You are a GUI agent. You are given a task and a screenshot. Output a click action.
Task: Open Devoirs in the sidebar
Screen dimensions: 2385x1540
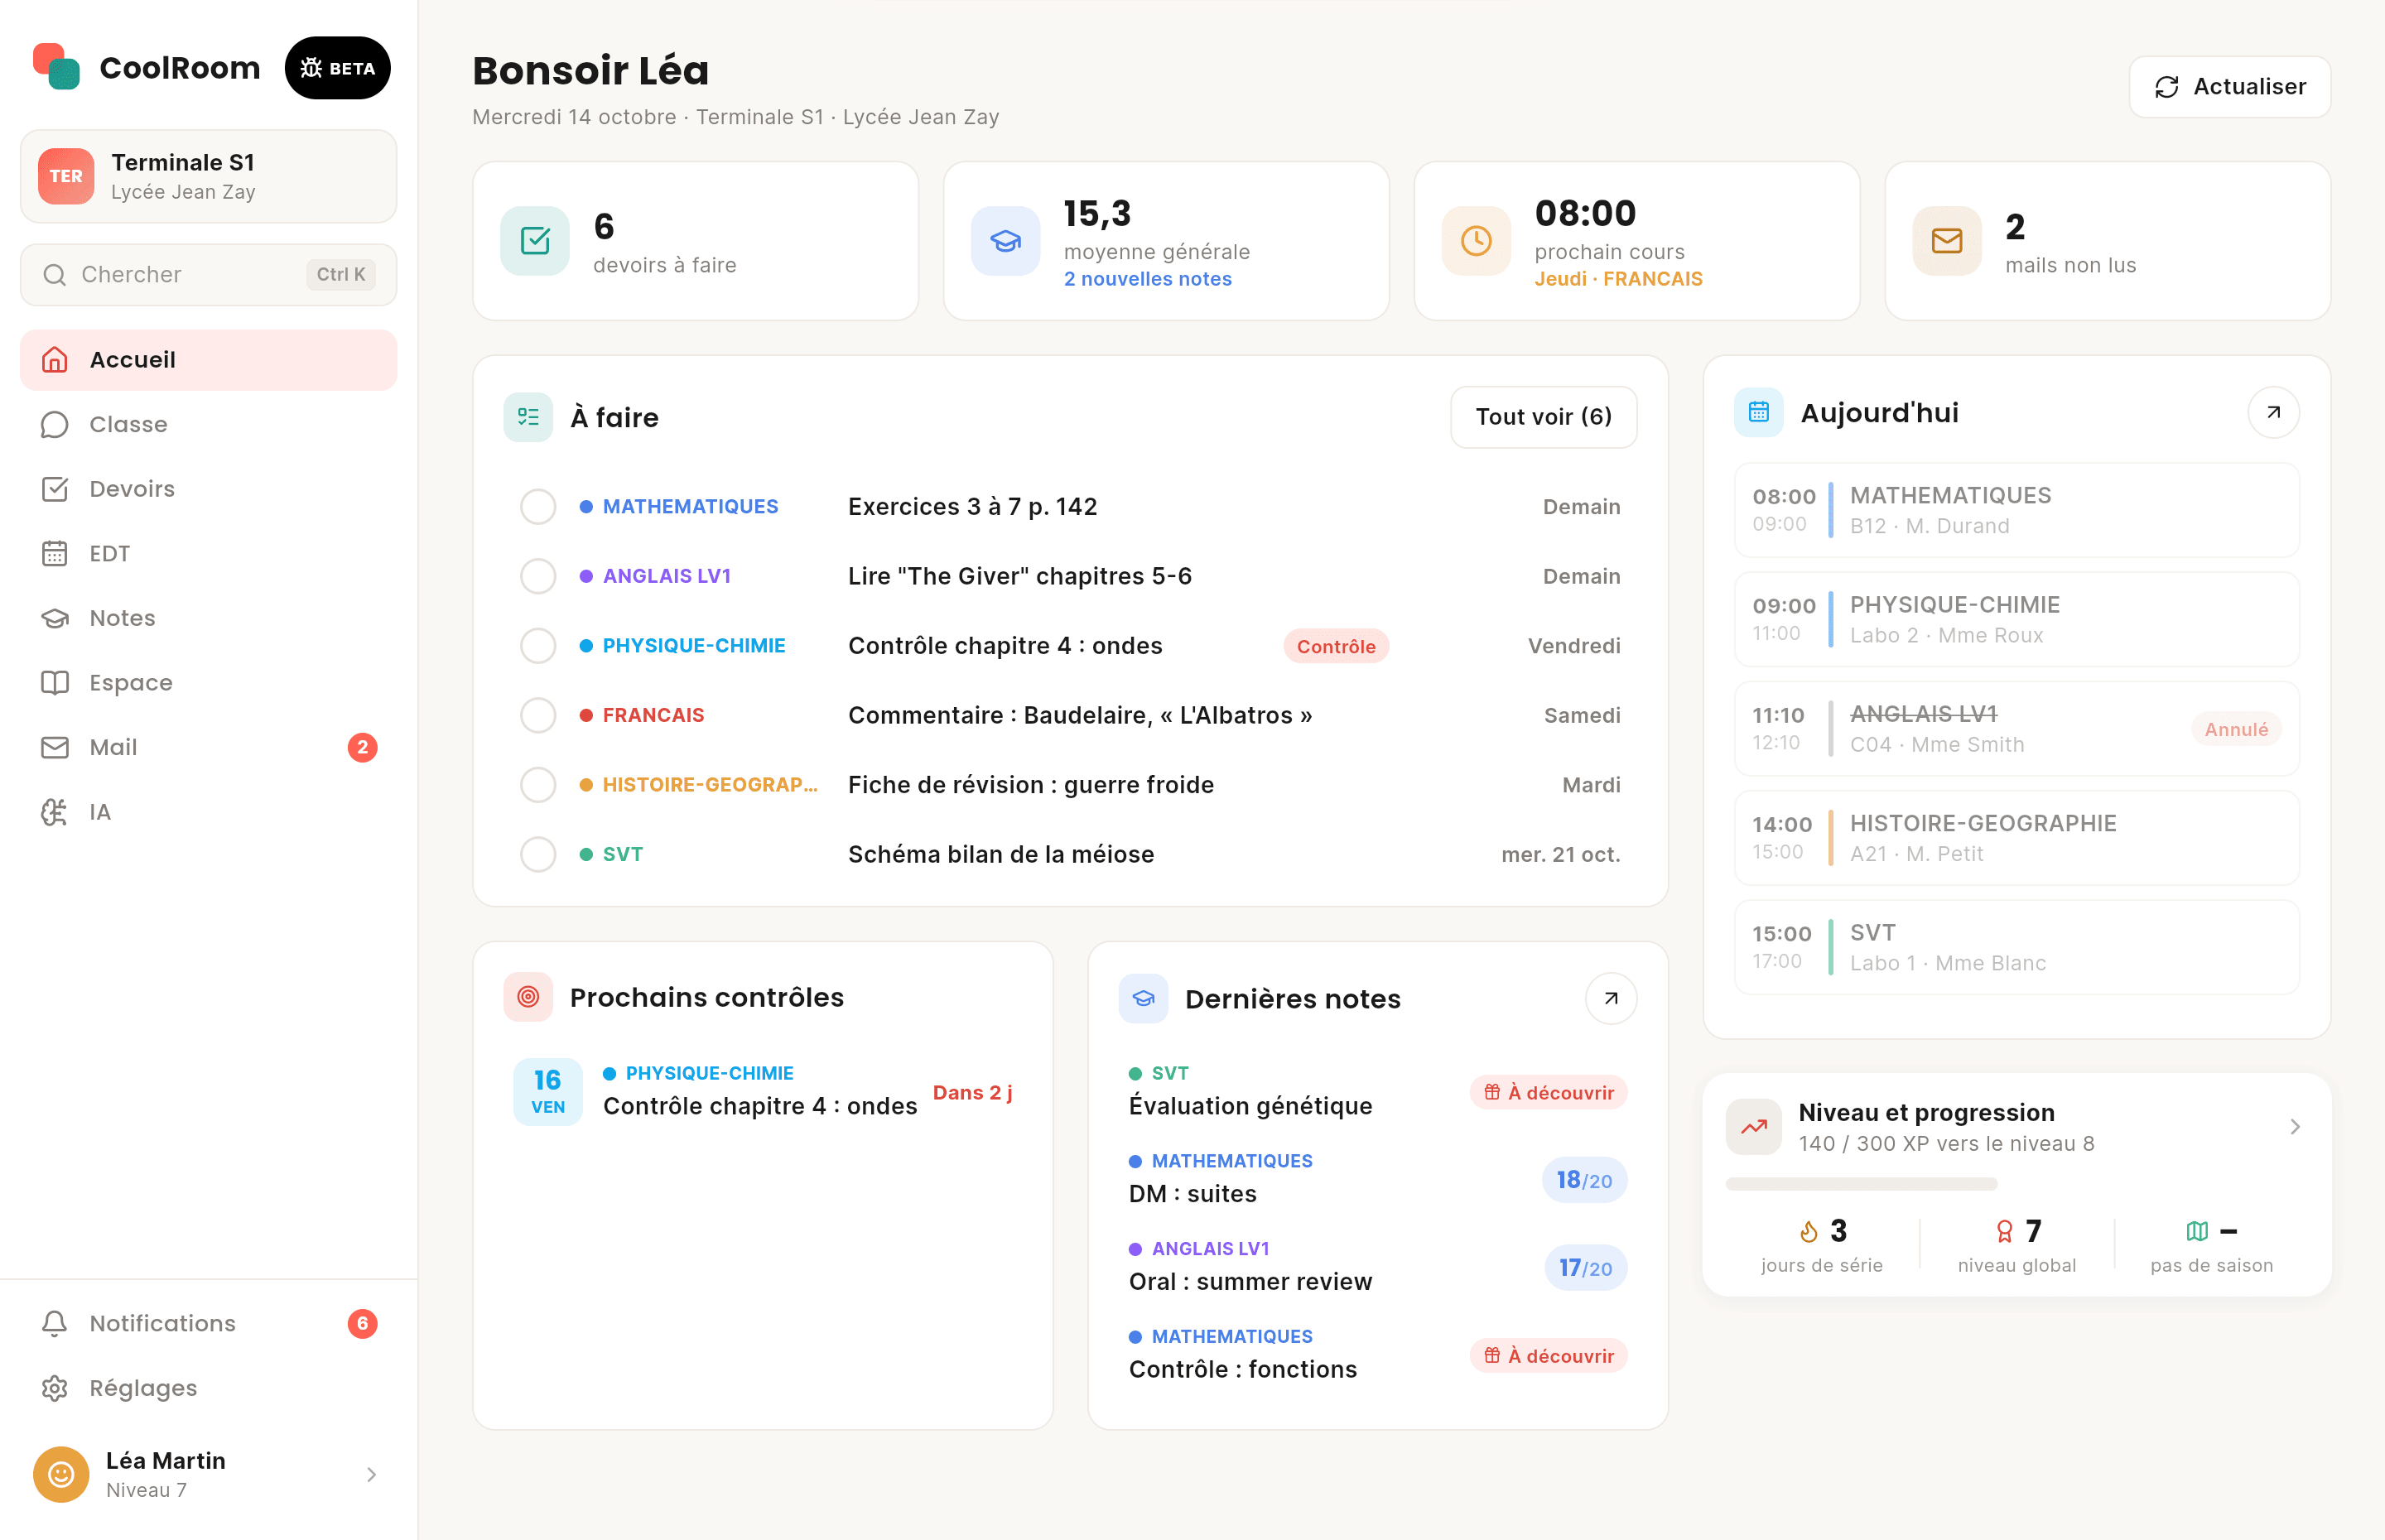pyautogui.click(x=208, y=489)
